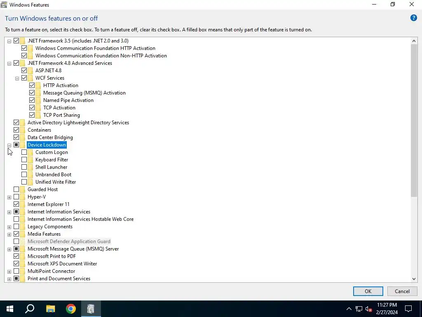Viewport: 422px width, 317px height.
Task: Expand the Hyper-V node
Action: pos(9,197)
